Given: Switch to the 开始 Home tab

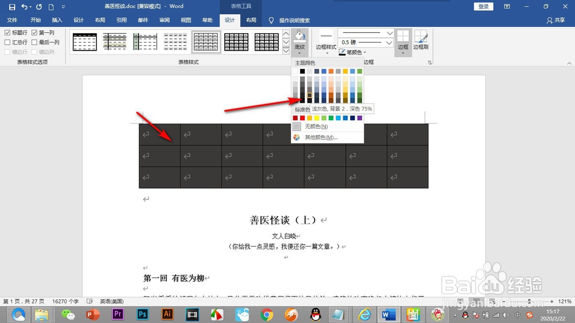Looking at the screenshot, I should pyautogui.click(x=36, y=20).
